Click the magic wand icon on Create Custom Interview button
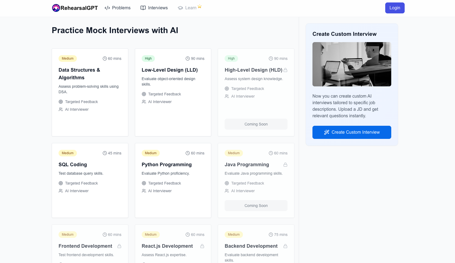 (327, 132)
